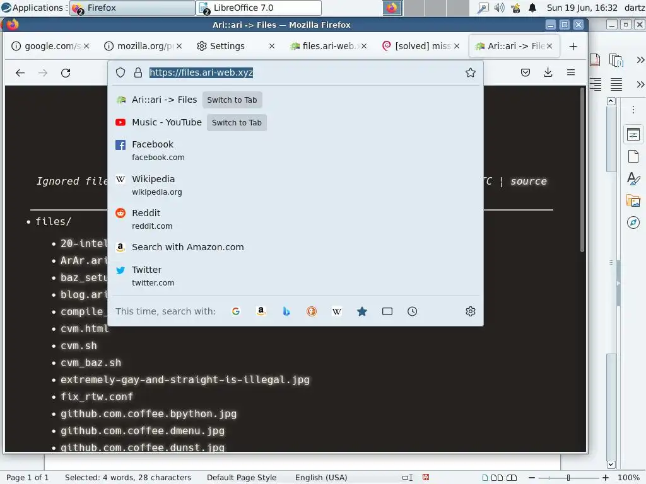Bookmark this page with the star icon
Image resolution: width=646 pixels, height=484 pixels.
471,72
